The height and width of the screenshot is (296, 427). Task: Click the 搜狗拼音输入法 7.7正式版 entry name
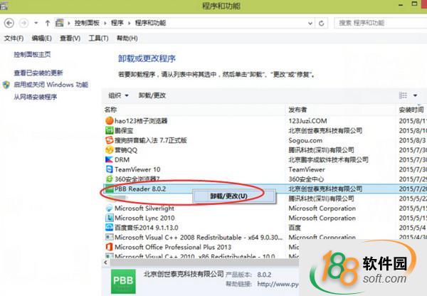151,140
